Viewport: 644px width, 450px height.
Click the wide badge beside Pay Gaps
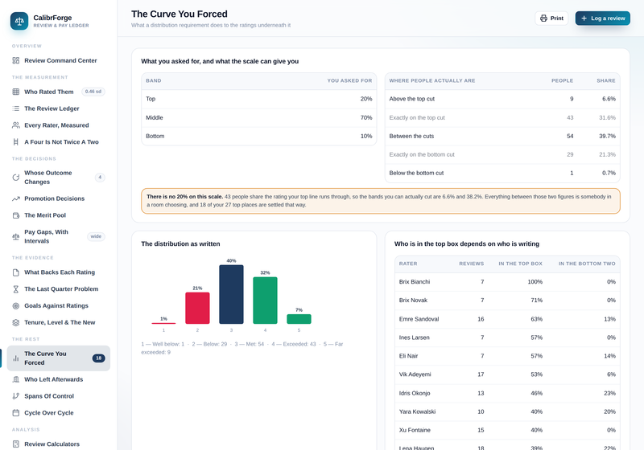(96, 236)
